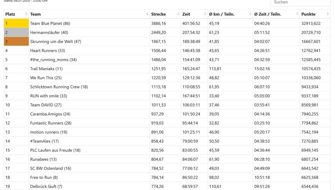Click Strecke value 2449,20
The image size is (335, 190).
pyautogui.click(x=158, y=32)
